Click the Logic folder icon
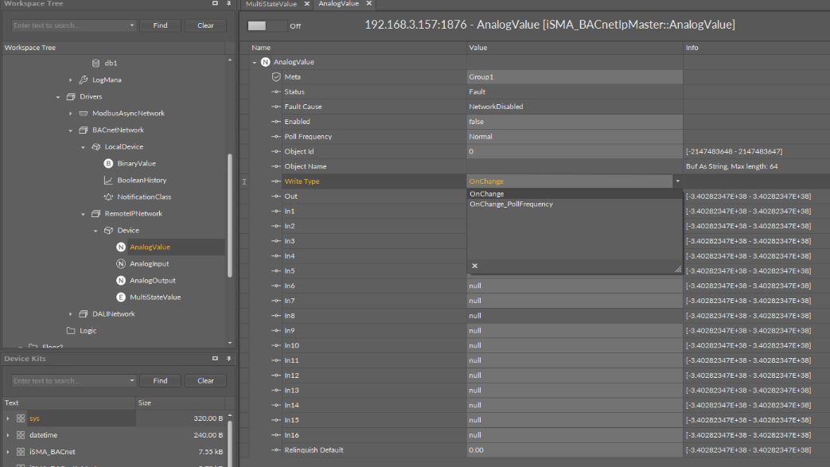 71,330
